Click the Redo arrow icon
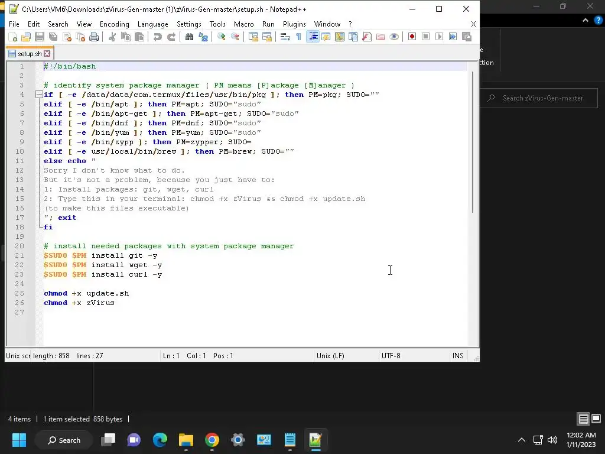605x454 pixels. click(x=171, y=37)
